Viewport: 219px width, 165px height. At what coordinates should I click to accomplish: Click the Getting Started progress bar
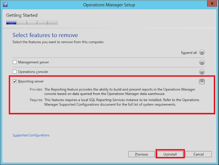(x=32, y=22)
